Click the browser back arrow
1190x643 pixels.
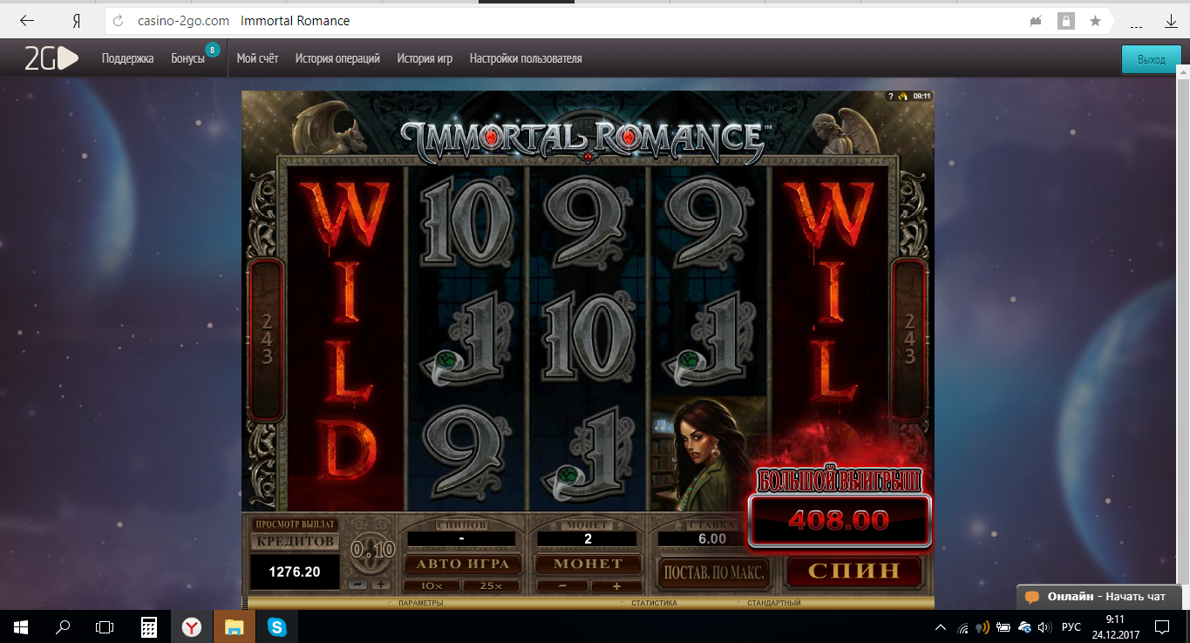click(x=27, y=20)
